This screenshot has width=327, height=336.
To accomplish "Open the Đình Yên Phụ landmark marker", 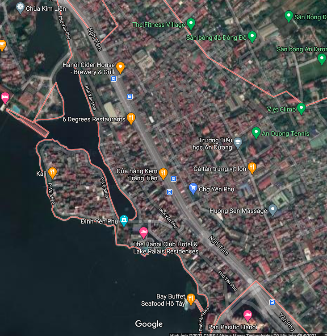I will point(124,220).
